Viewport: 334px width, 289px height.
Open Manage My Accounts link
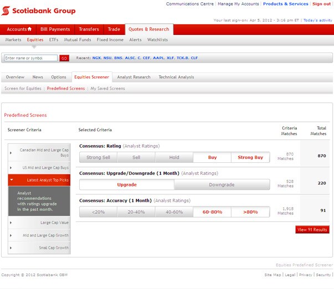click(x=238, y=4)
